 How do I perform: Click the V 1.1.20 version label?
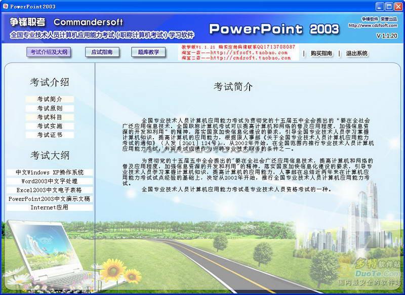[387, 36]
